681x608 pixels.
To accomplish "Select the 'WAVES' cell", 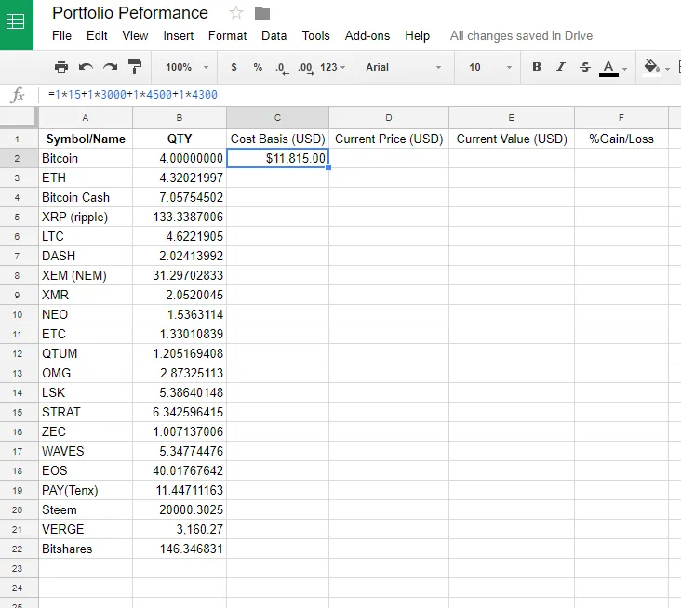I will 86,451.
